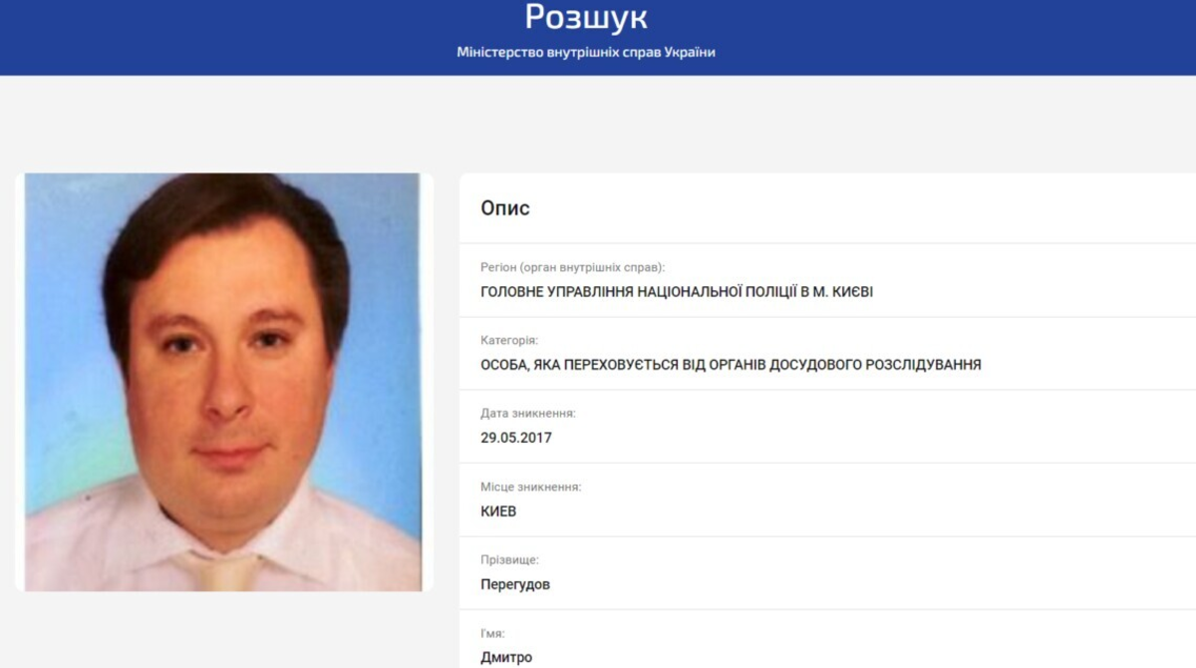Screen dimensions: 1196x668
Task: Select the Категорія field label
Action: point(509,340)
